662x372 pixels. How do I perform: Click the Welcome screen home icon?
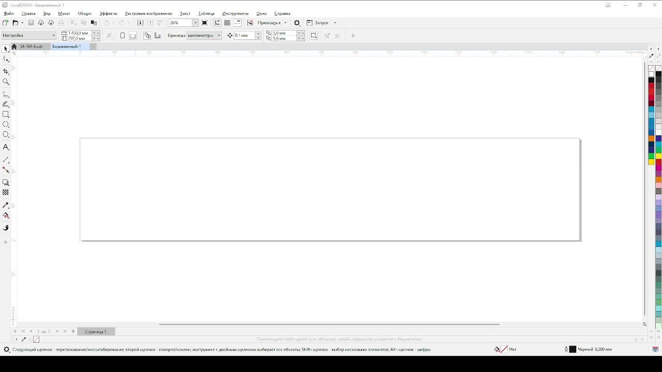[14, 47]
